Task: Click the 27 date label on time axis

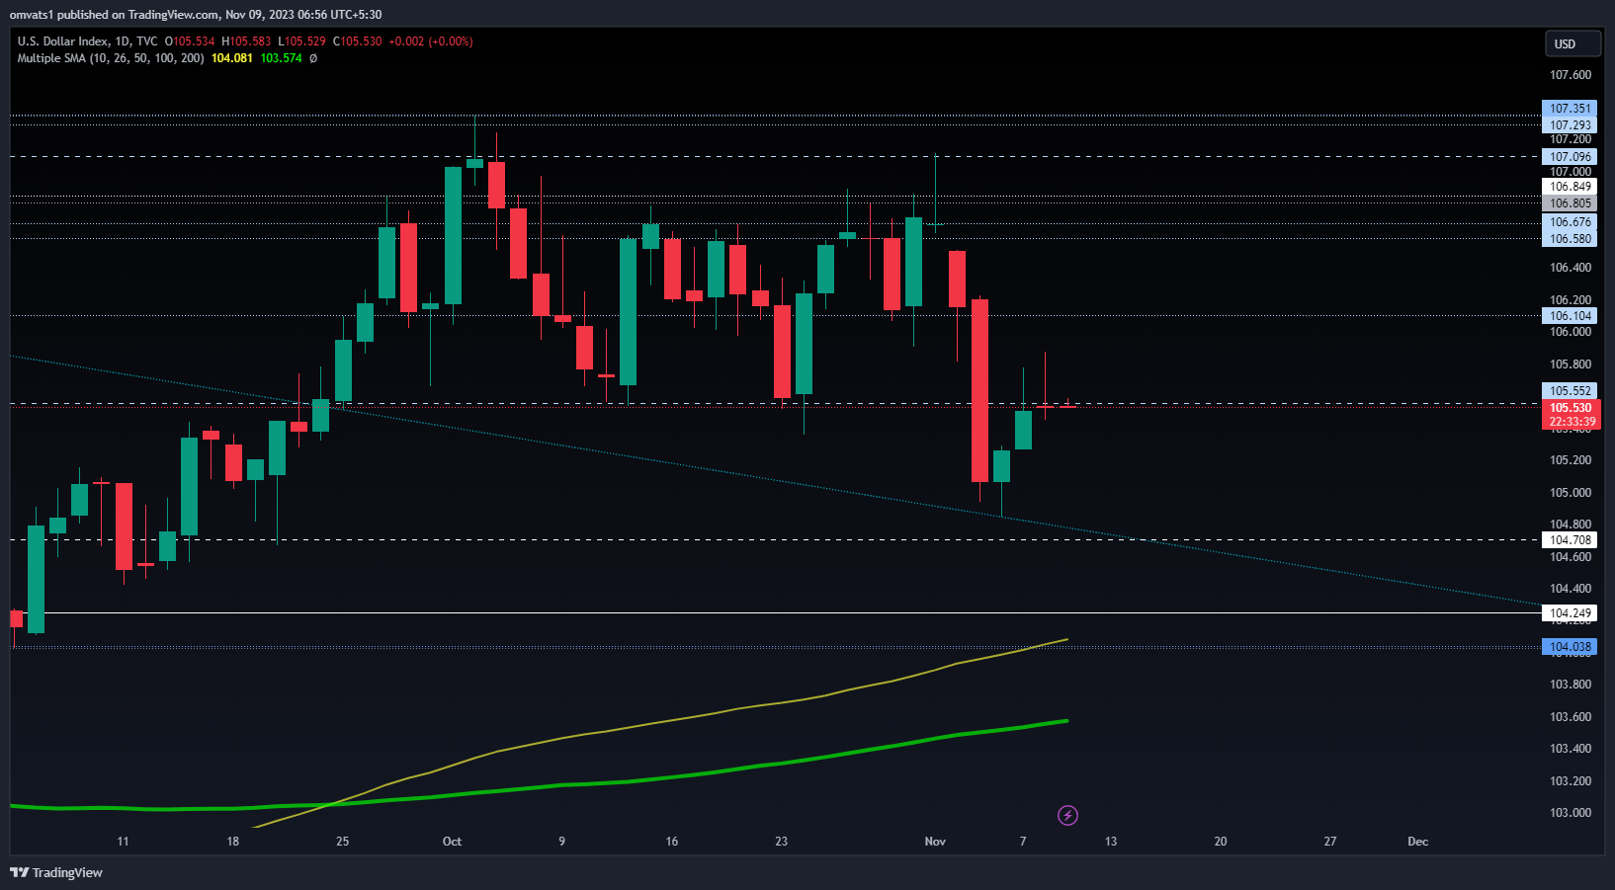Action: [x=1330, y=842]
